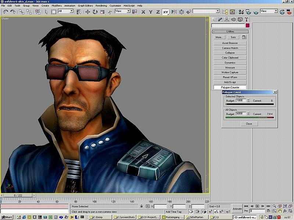This screenshot has width=294, height=220.
Task: Open the Modifiers menu
Action: coord(56,6)
